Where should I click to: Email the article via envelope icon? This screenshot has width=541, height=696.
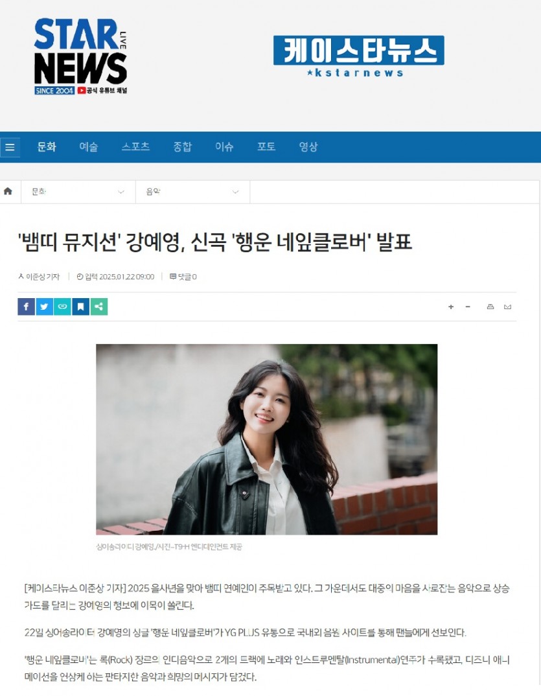pos(508,307)
